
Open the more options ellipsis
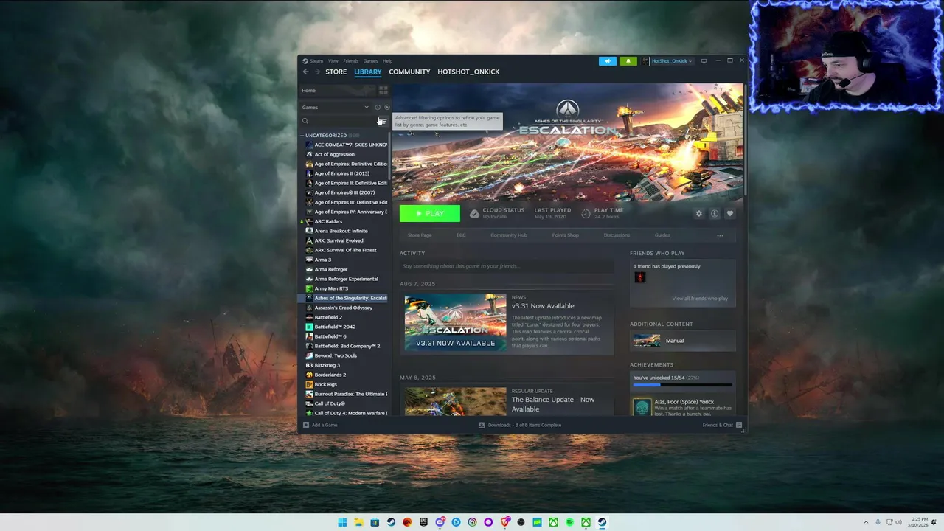720,236
